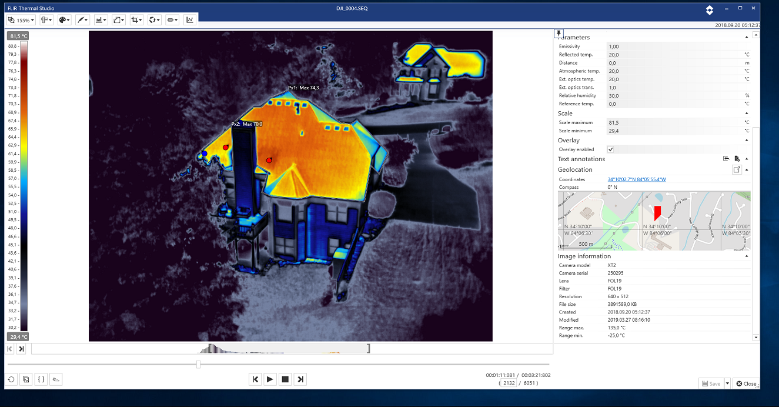
Task: Open the plot graph tool
Action: [190, 20]
